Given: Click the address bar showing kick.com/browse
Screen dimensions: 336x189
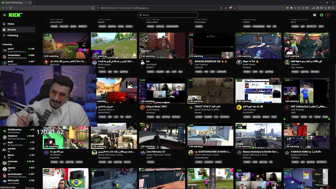Looking at the screenshot, I should coord(157,8).
